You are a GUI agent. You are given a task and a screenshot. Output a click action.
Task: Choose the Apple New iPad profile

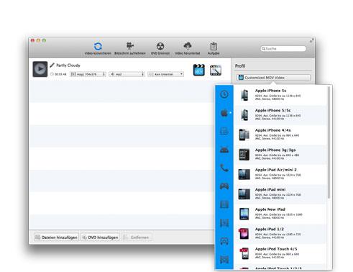280,214
